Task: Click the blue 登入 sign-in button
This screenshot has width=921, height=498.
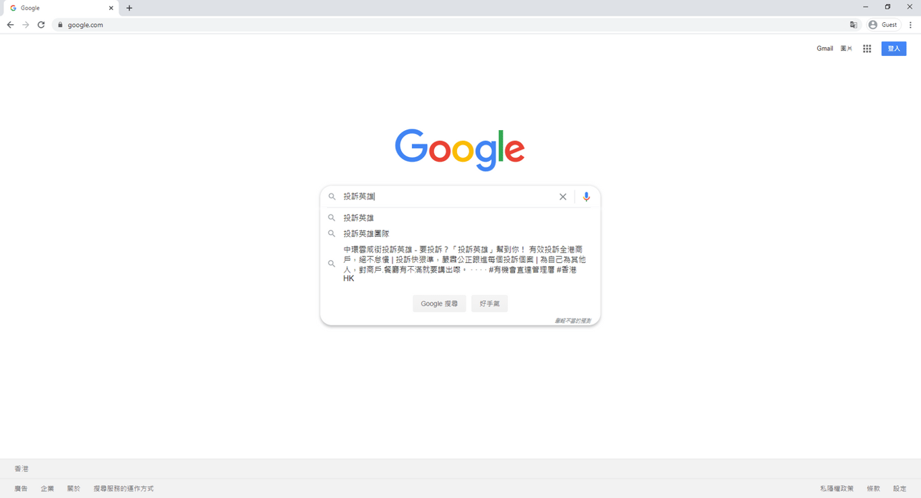Action: pyautogui.click(x=894, y=49)
